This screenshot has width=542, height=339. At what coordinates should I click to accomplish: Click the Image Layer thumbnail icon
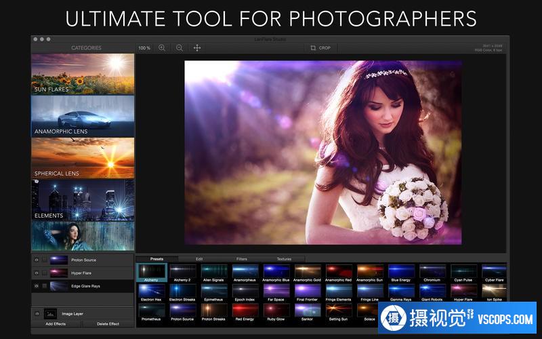tap(50, 314)
